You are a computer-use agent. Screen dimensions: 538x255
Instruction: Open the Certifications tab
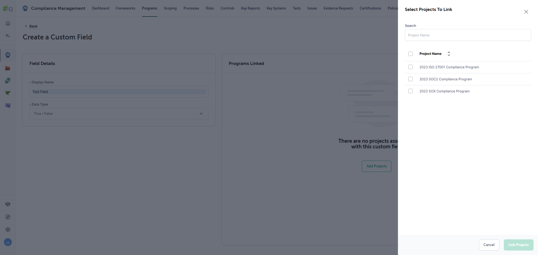(x=370, y=8)
